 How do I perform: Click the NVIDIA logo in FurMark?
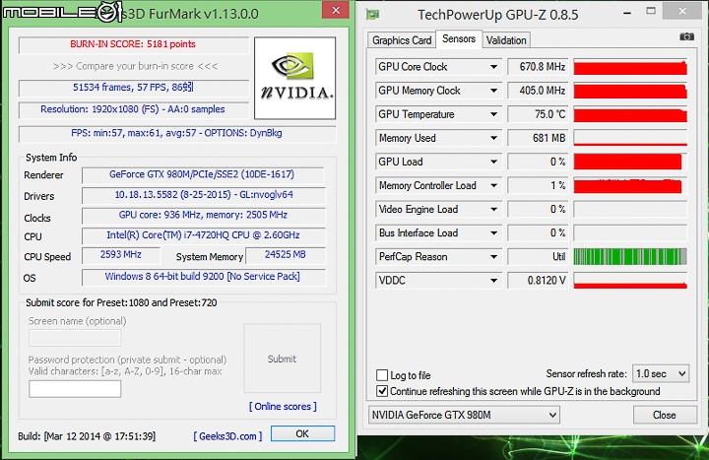(294, 78)
